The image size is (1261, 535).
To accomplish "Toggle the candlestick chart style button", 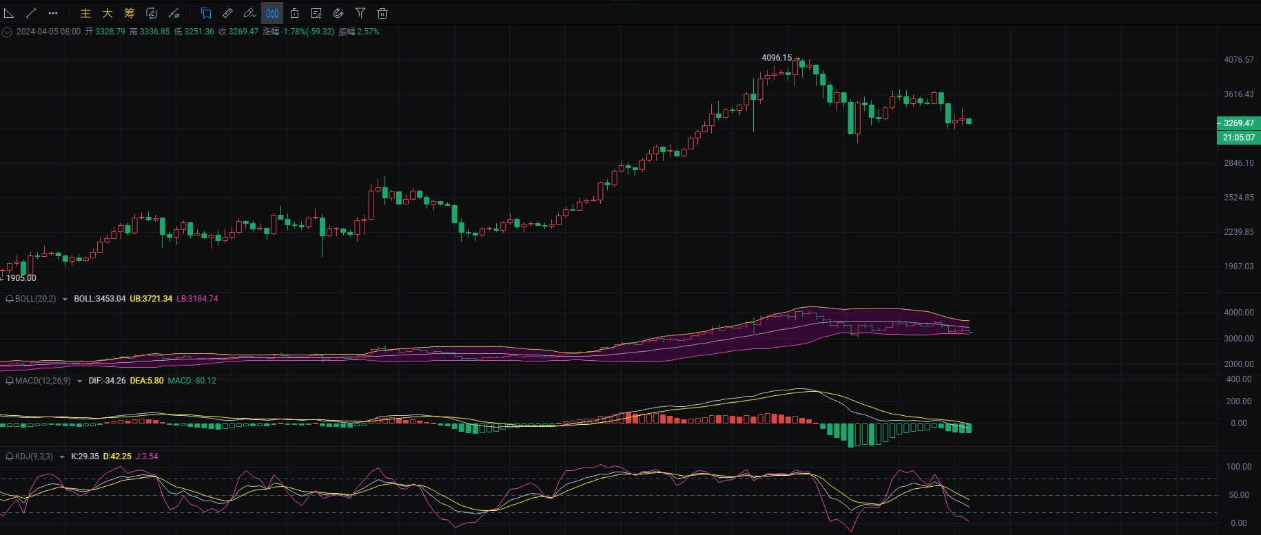I will (272, 13).
